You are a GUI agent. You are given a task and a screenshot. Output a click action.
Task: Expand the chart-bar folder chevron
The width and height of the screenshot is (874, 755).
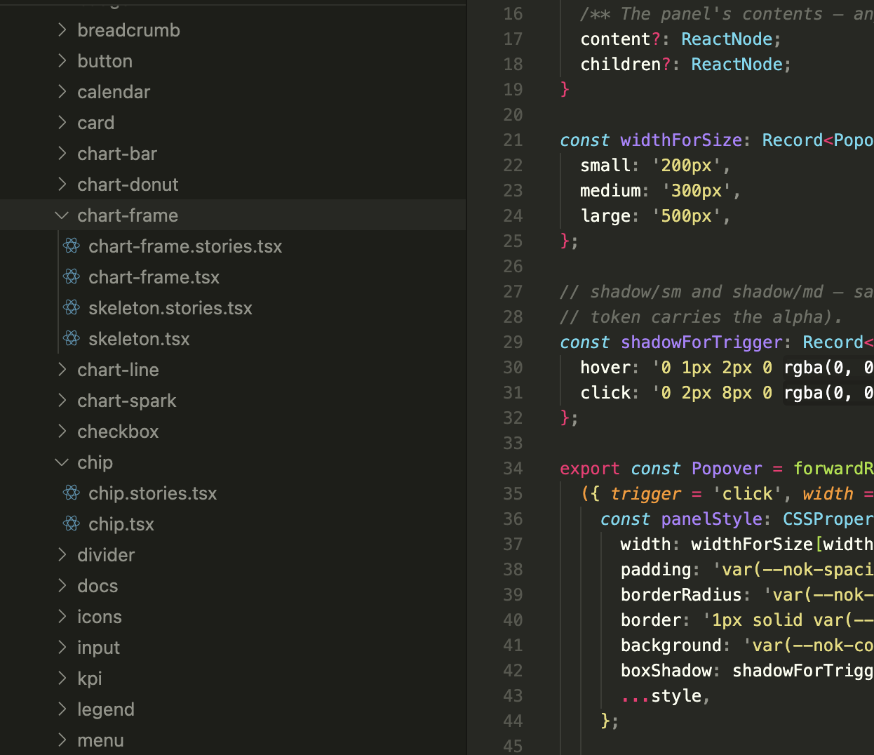62,153
